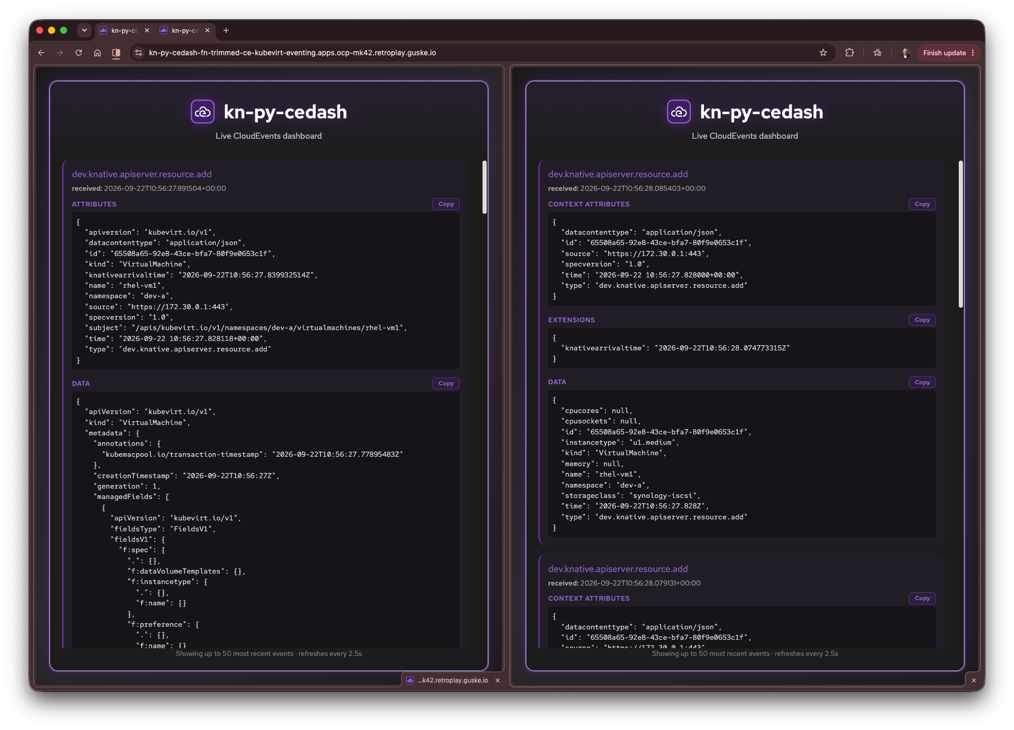Image resolution: width=1014 pixels, height=730 pixels.
Task: Copy the left pane ATTRIBUTES JSON
Action: pos(446,204)
